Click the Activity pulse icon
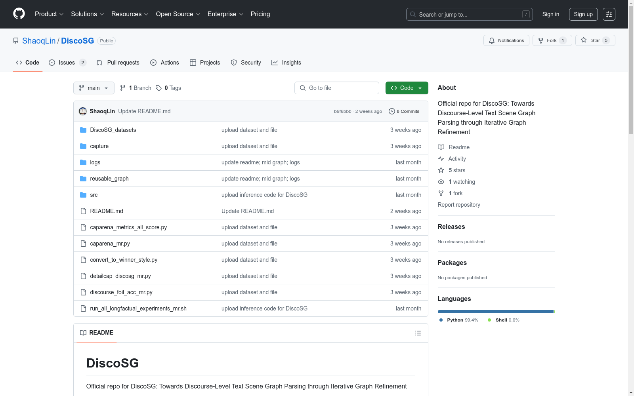 [441, 159]
